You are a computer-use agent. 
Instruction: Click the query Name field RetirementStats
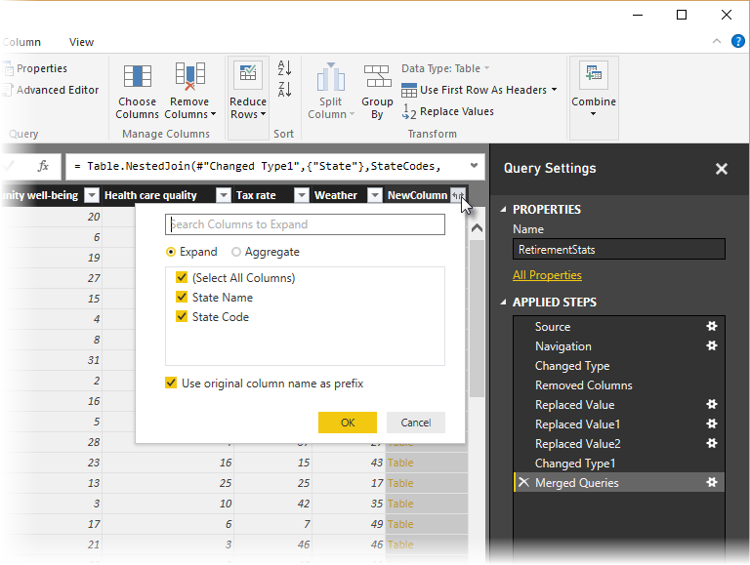619,250
